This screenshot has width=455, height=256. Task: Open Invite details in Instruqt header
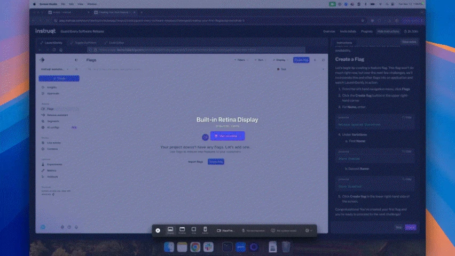tap(348, 31)
